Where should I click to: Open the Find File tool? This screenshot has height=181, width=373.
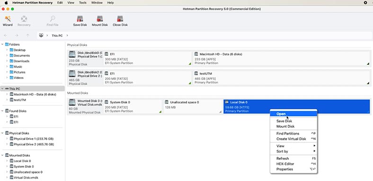click(x=53, y=21)
